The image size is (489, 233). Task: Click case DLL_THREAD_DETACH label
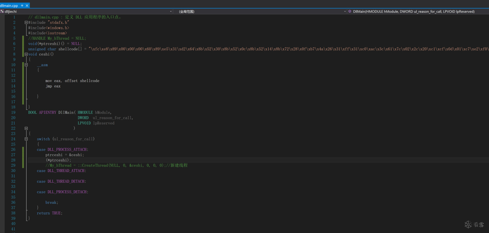click(x=62, y=182)
